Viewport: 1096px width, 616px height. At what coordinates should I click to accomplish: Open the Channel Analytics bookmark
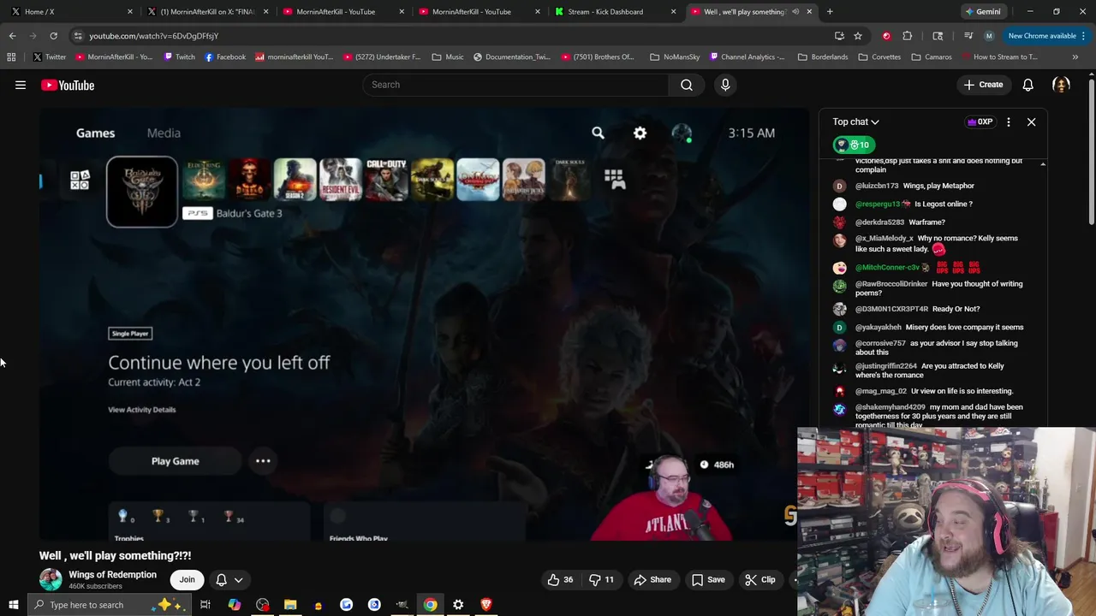click(x=746, y=57)
